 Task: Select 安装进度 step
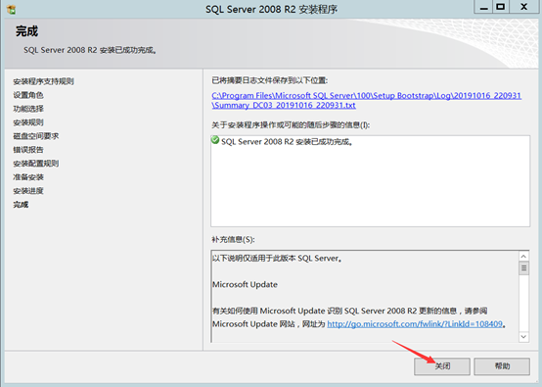pyautogui.click(x=28, y=191)
